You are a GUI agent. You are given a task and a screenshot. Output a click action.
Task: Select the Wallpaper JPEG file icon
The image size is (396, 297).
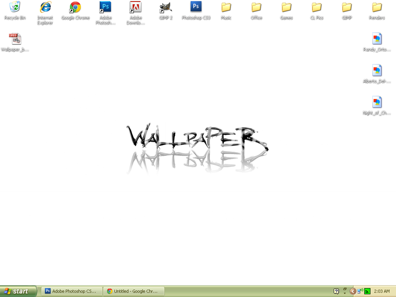click(15, 40)
